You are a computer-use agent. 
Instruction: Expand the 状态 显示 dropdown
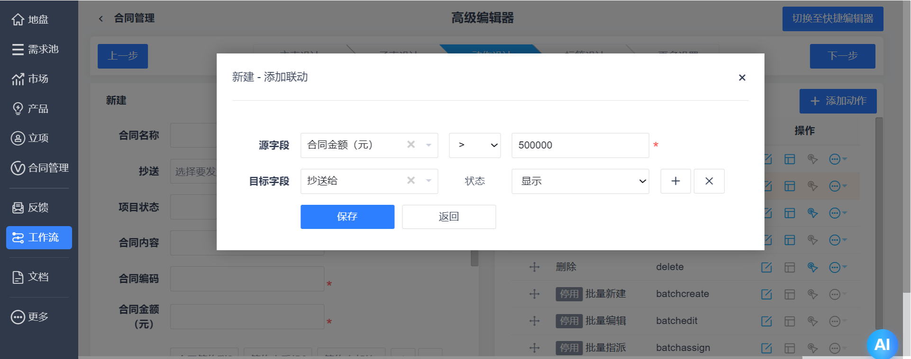coord(580,181)
